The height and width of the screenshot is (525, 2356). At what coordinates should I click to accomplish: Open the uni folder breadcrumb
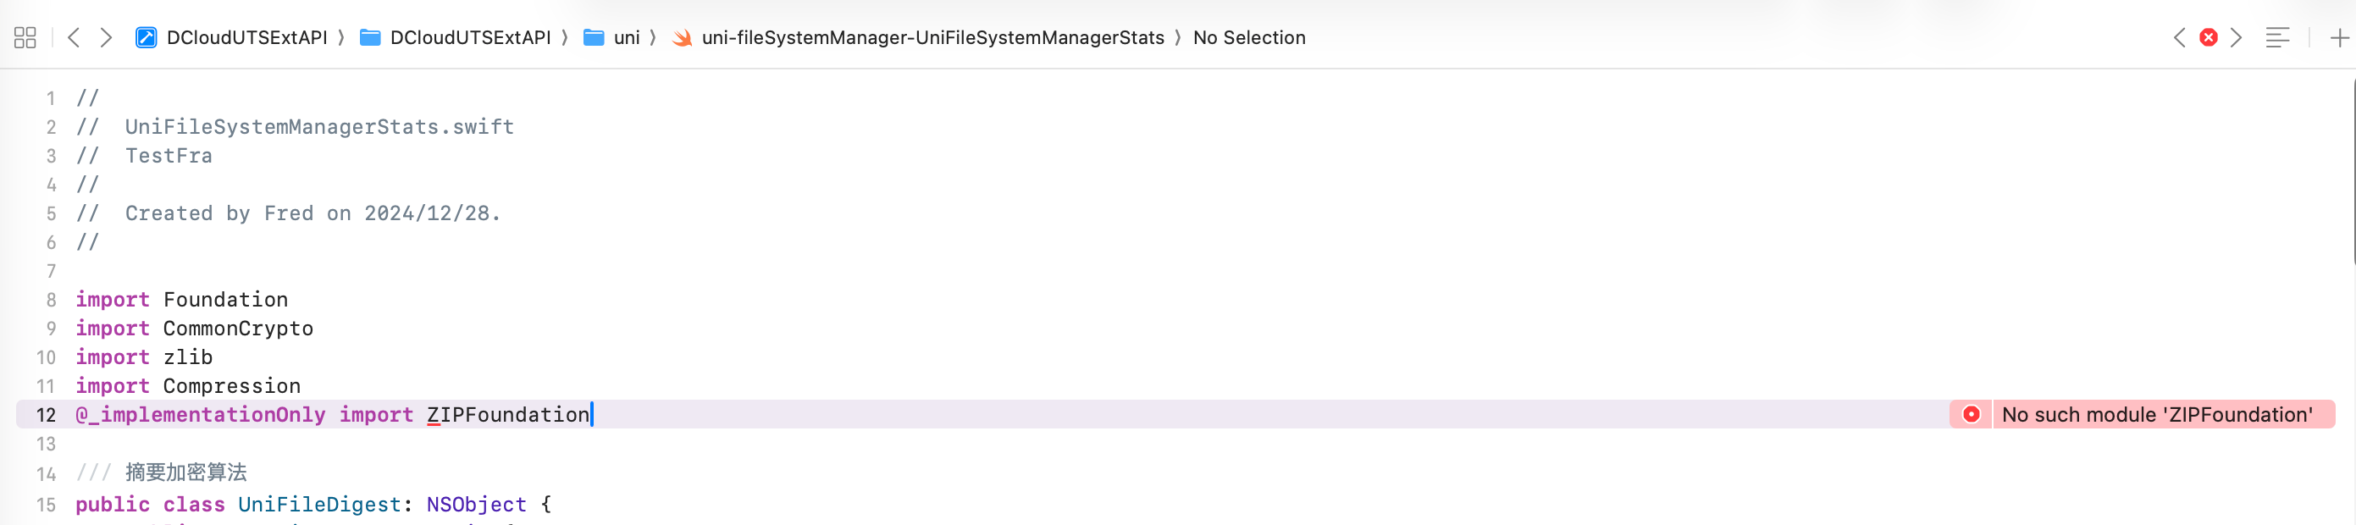(626, 37)
